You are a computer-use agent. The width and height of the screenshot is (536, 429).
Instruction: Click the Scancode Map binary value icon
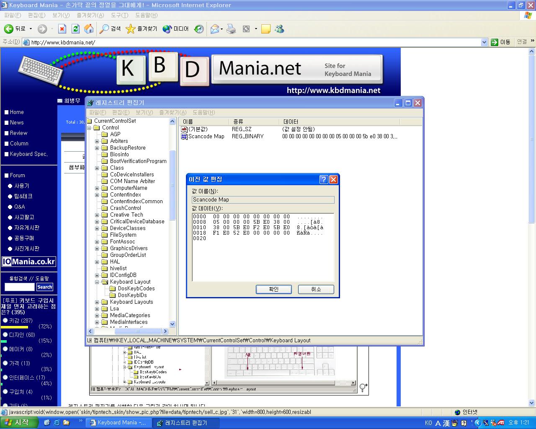(184, 136)
